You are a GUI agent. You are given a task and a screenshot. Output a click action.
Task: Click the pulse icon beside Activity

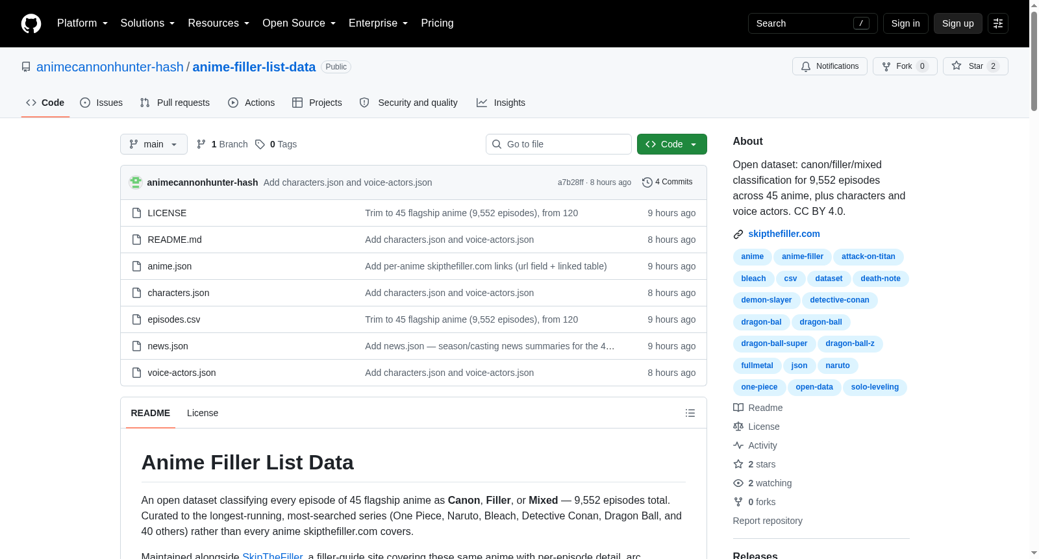click(x=738, y=445)
